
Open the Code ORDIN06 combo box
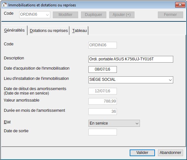35,15
